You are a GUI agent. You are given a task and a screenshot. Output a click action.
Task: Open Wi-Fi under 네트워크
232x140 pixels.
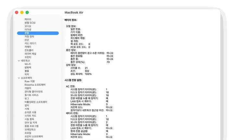(28, 64)
